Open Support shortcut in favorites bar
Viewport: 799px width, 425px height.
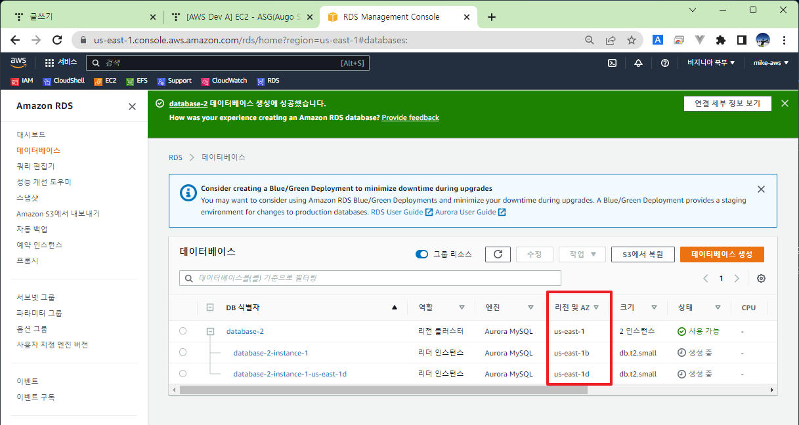(174, 81)
